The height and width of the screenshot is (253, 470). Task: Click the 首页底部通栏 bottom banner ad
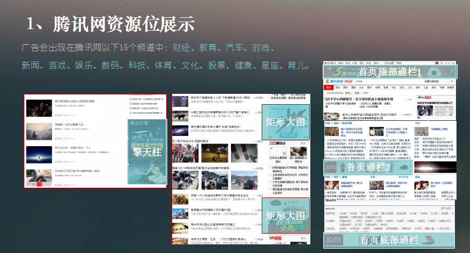pos(390,239)
